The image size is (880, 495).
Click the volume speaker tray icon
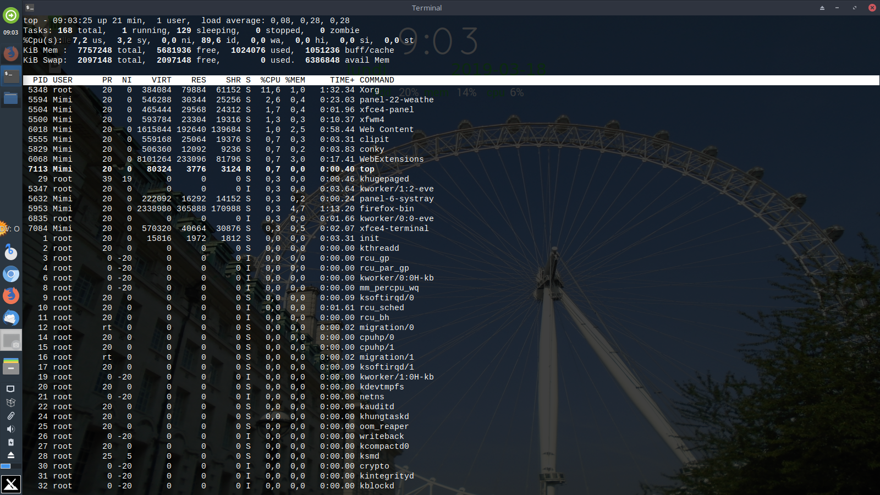point(10,429)
